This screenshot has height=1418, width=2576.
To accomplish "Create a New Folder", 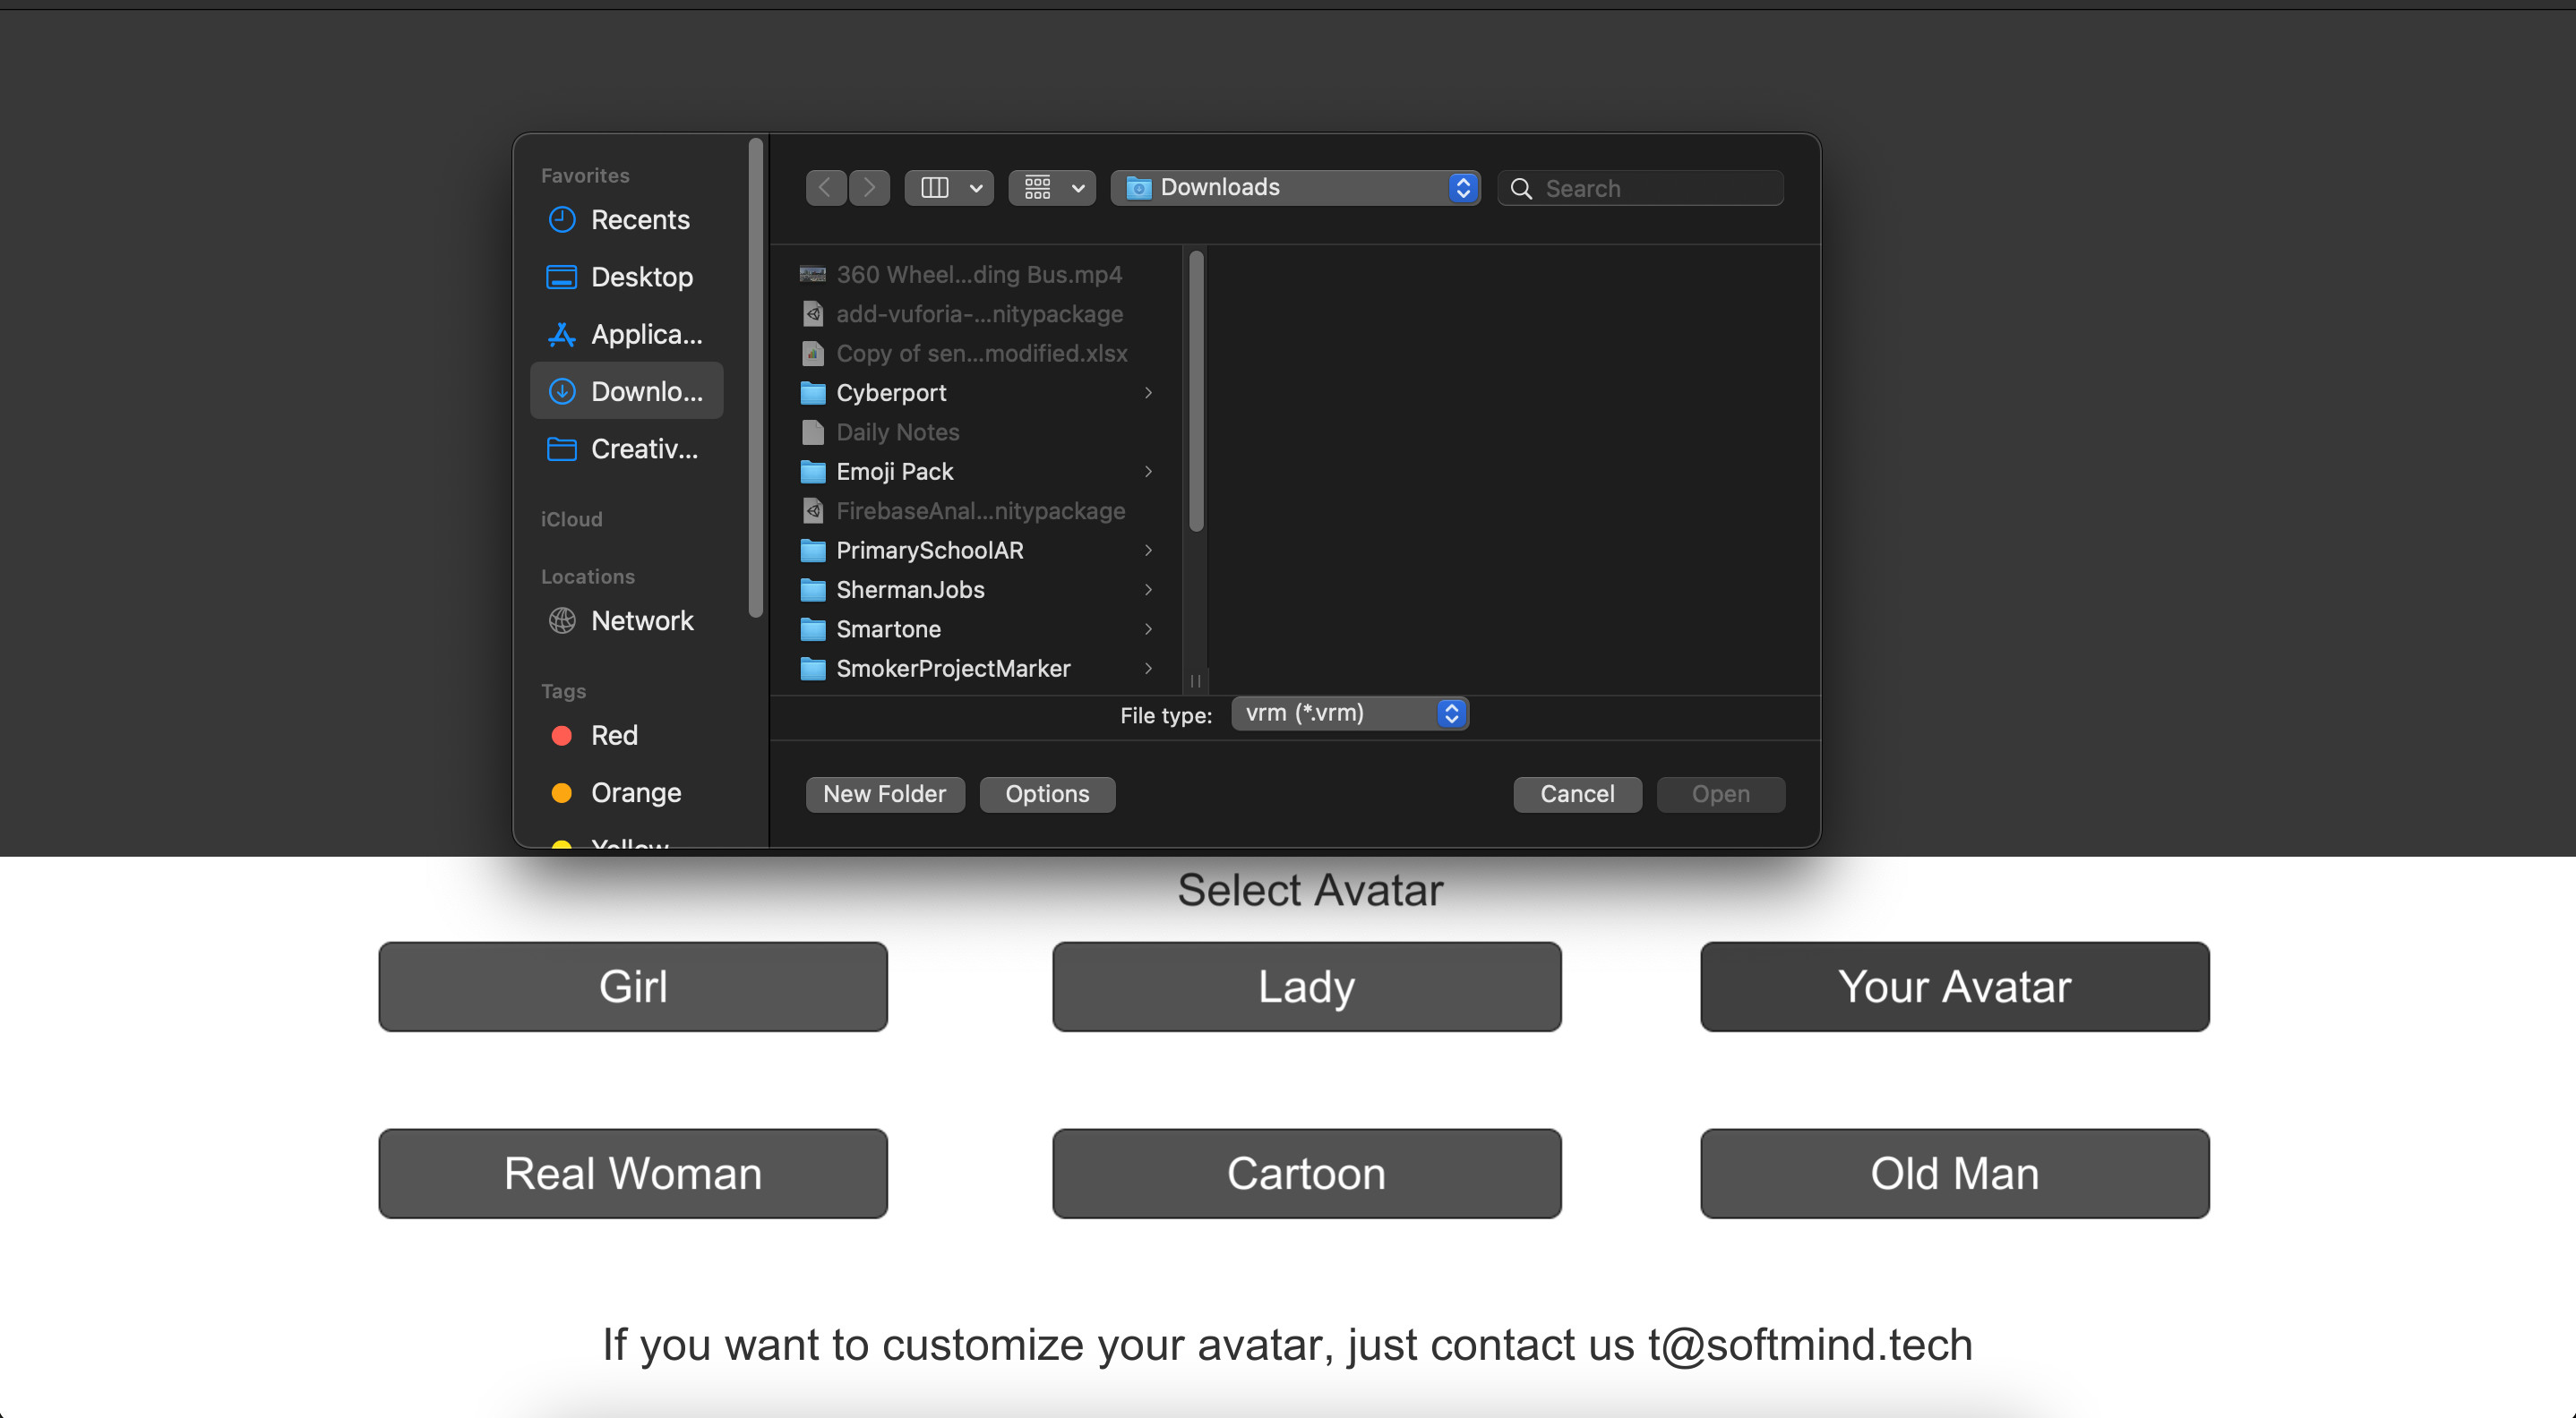I will coord(884,793).
